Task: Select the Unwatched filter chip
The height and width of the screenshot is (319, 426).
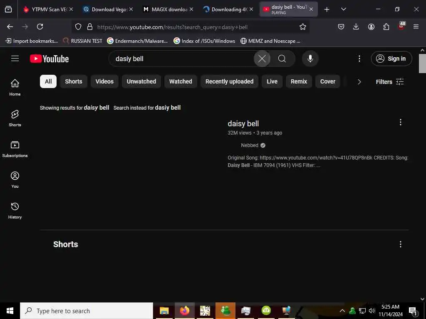Action: [x=141, y=81]
